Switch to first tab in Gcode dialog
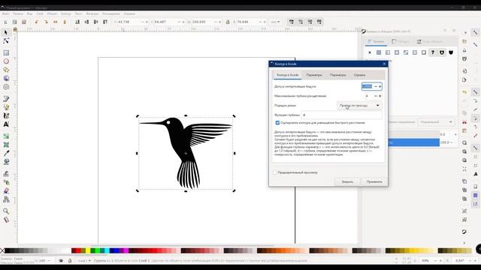Viewport: 481px width, 270px height. (287, 75)
